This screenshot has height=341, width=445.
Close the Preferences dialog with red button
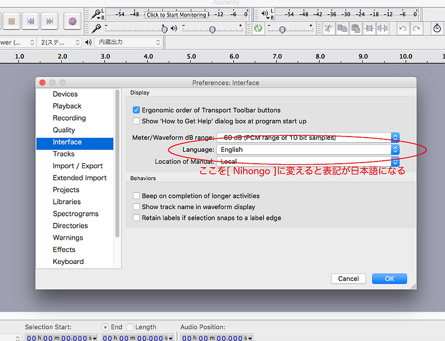(x=43, y=83)
